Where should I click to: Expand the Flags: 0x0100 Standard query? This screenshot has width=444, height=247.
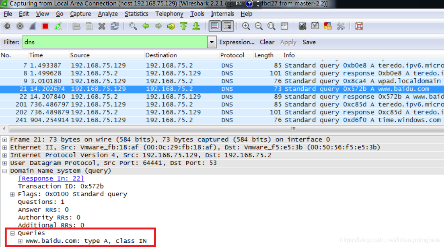pos(12,194)
